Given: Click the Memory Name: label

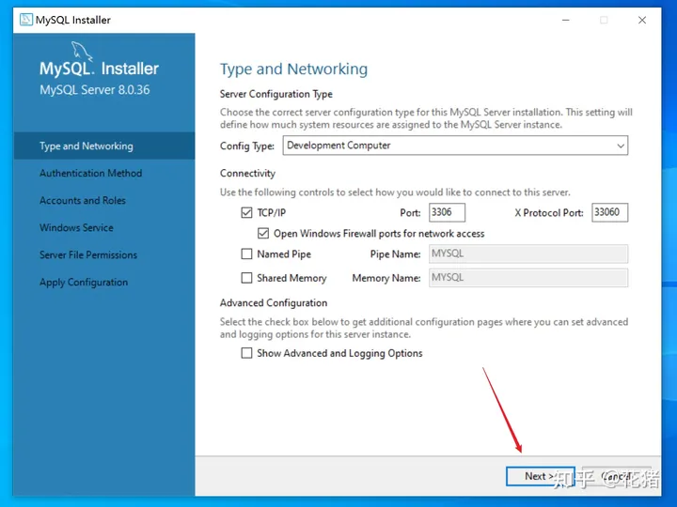Looking at the screenshot, I should tap(386, 278).
